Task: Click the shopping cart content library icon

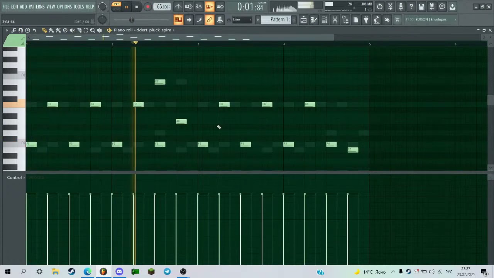Action: point(397,20)
